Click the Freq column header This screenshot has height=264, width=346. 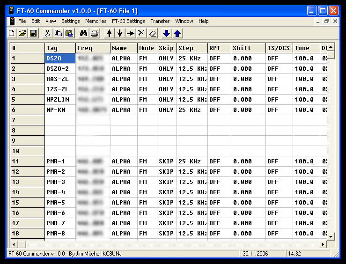(x=93, y=48)
